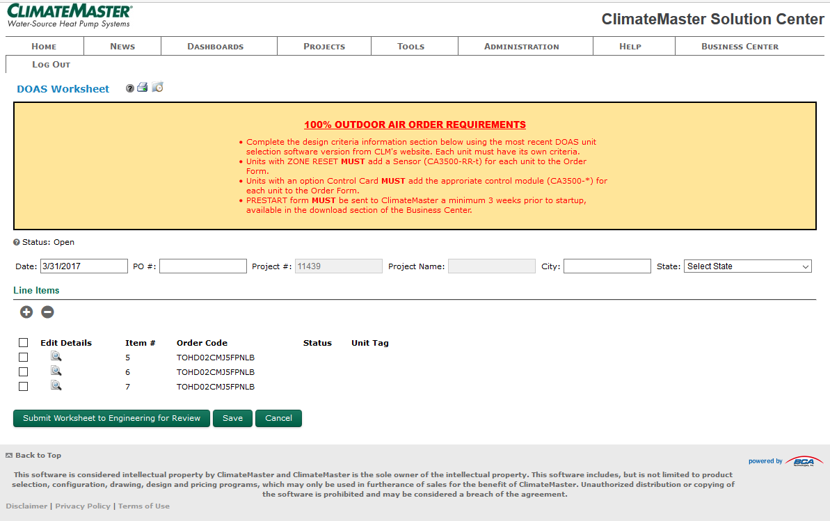Open the Privacy Policy link

tap(83, 506)
